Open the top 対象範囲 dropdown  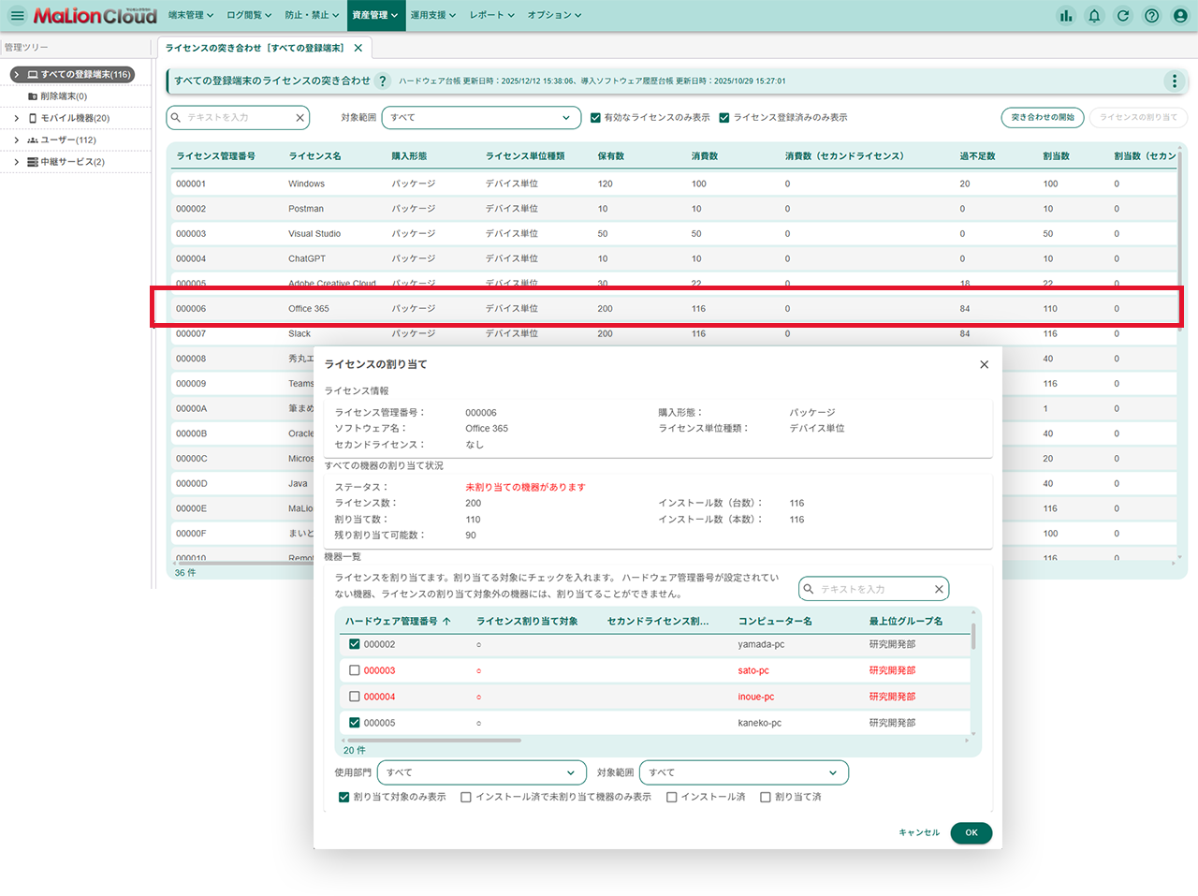(480, 118)
